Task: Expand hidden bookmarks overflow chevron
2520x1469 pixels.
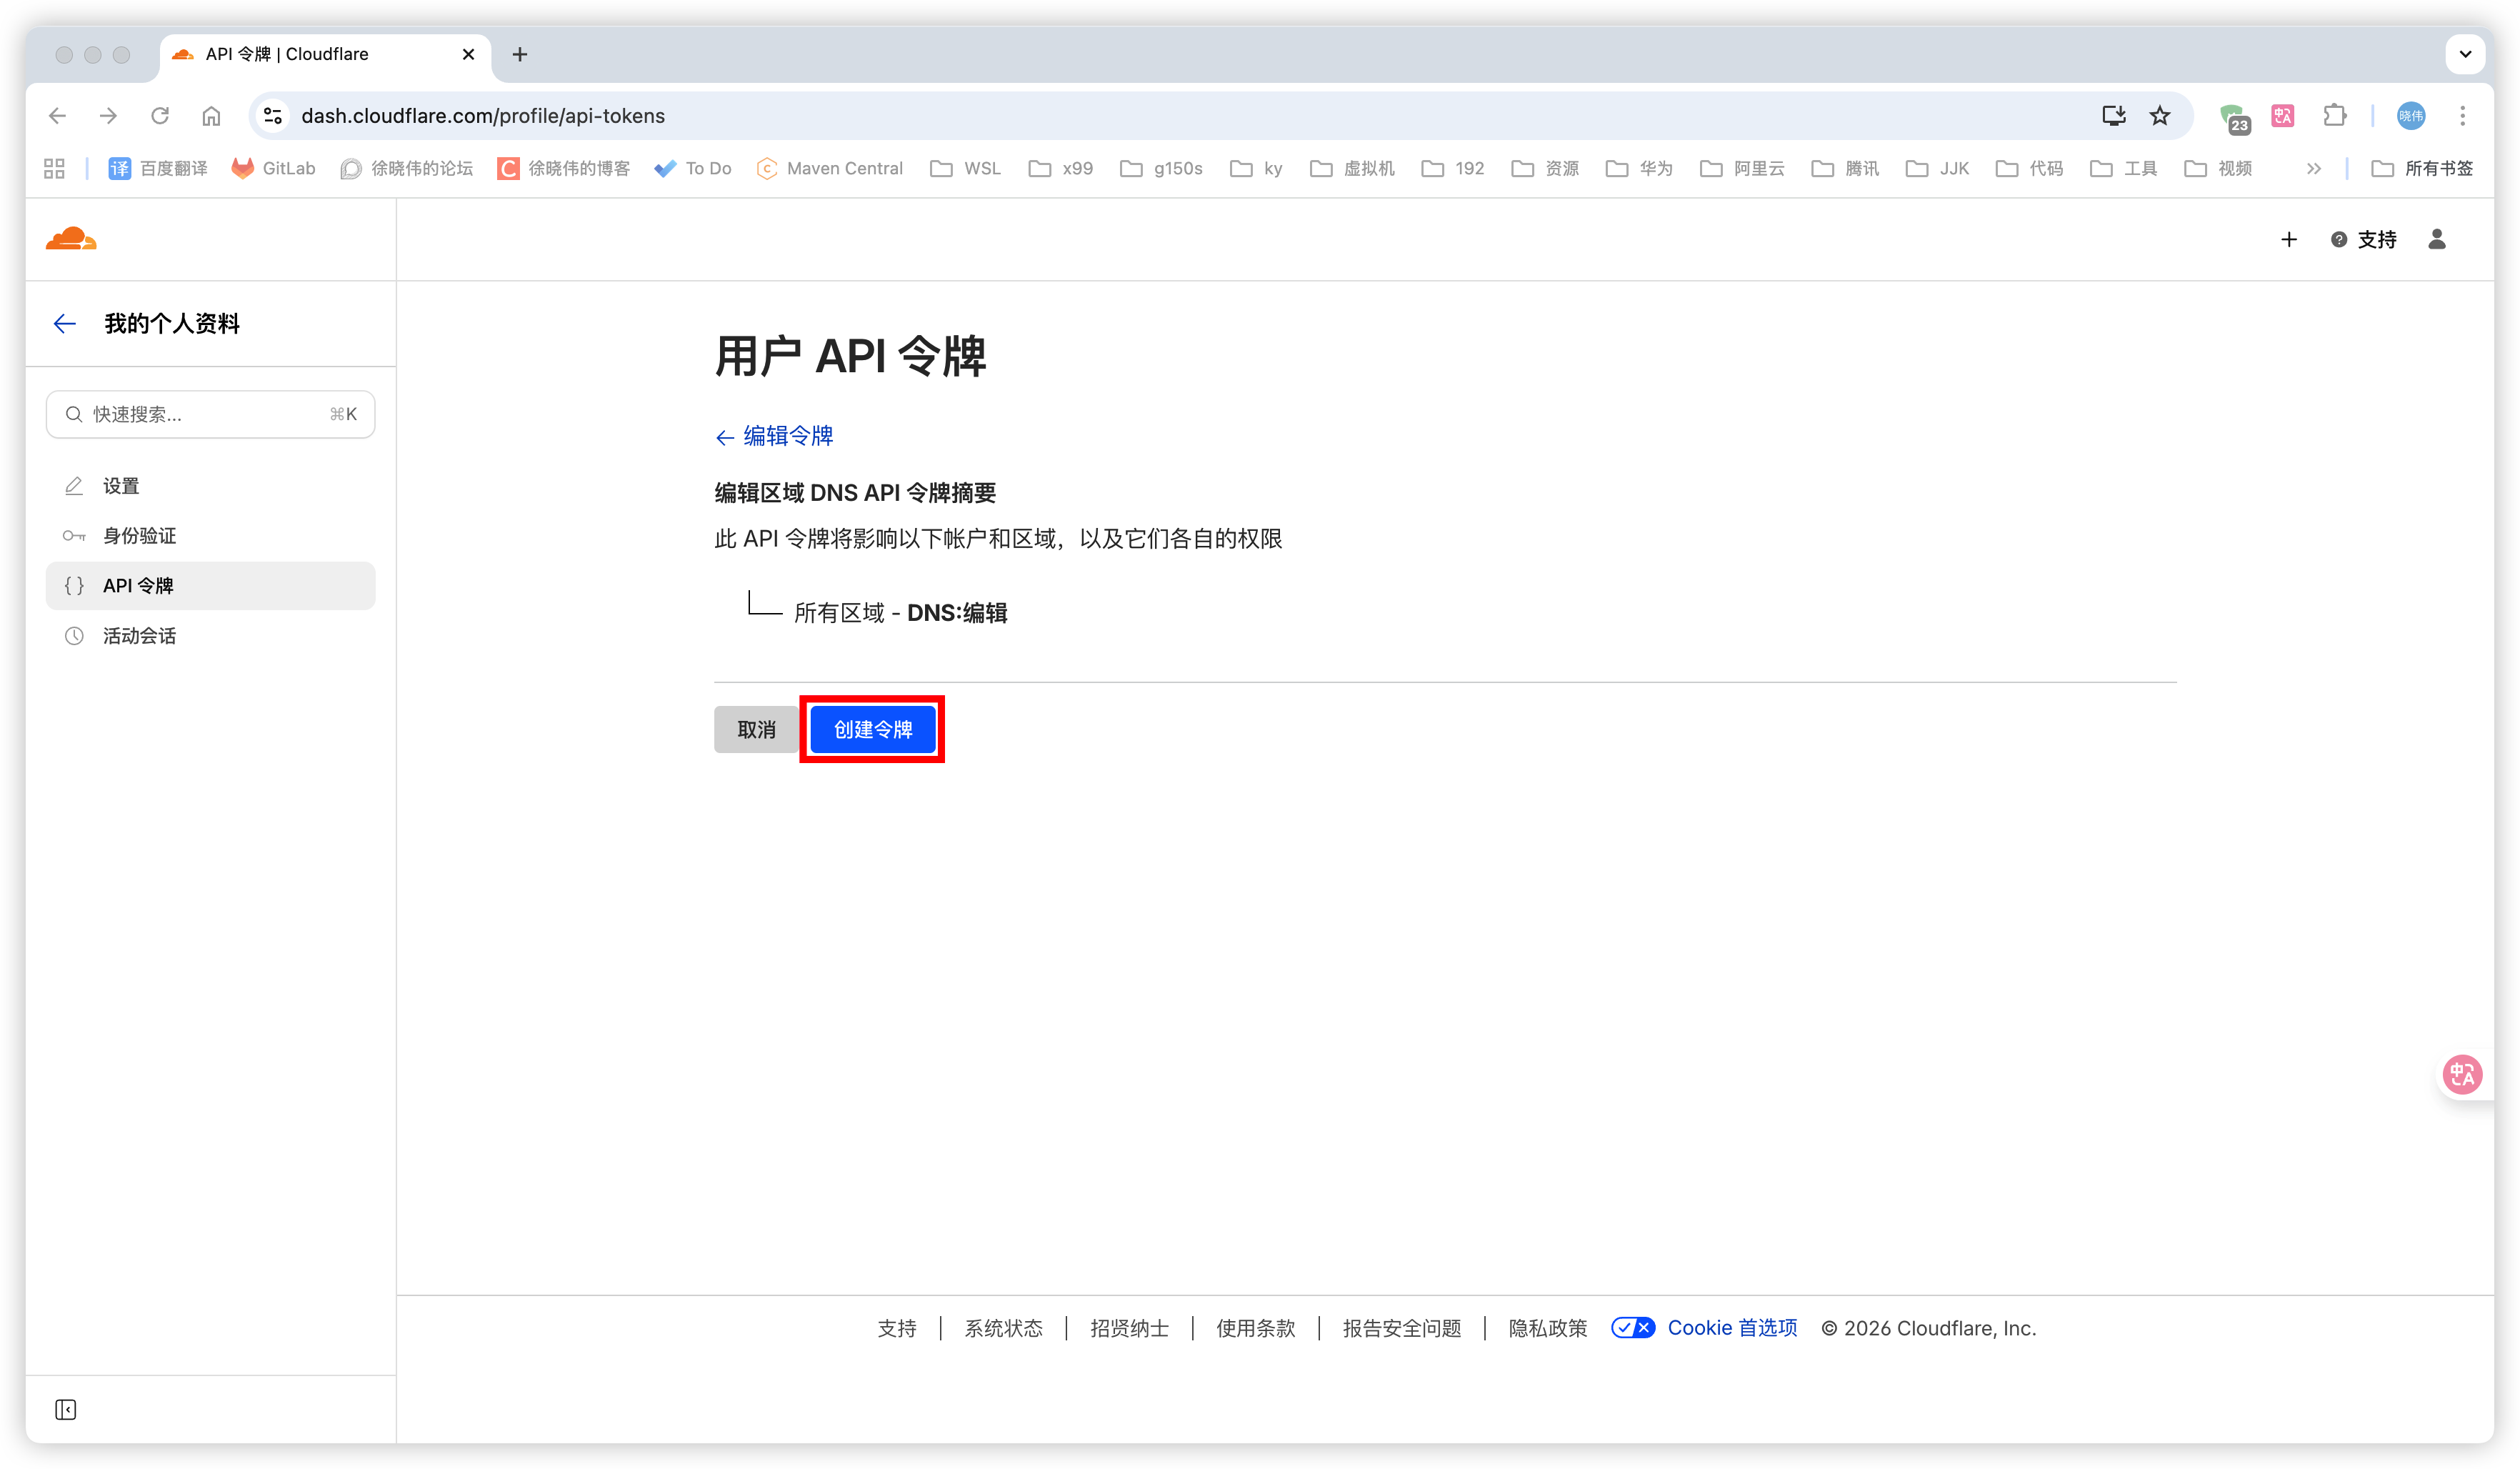Action: point(2313,168)
